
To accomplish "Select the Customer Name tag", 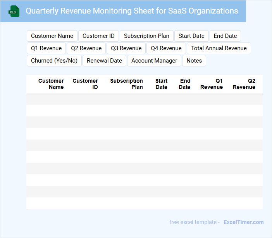I will tap(52, 36).
